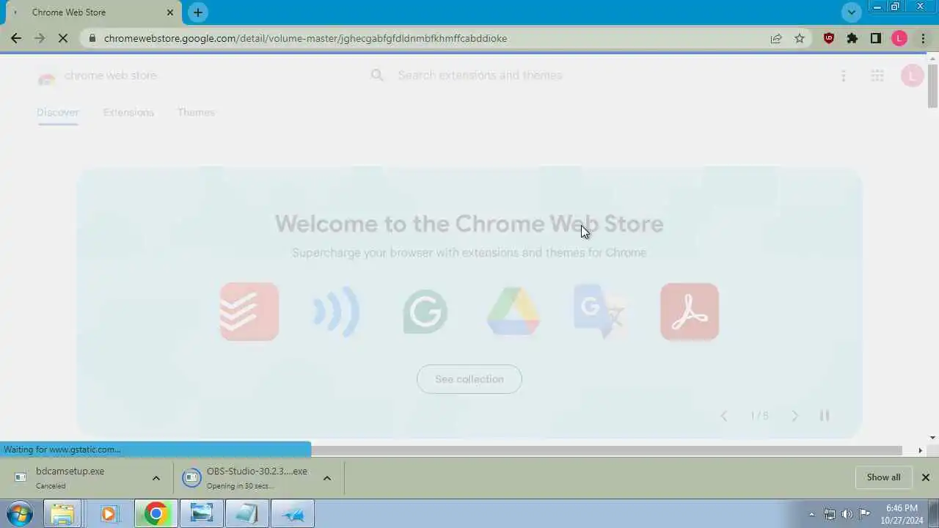Switch to the Discover tab

(57, 112)
